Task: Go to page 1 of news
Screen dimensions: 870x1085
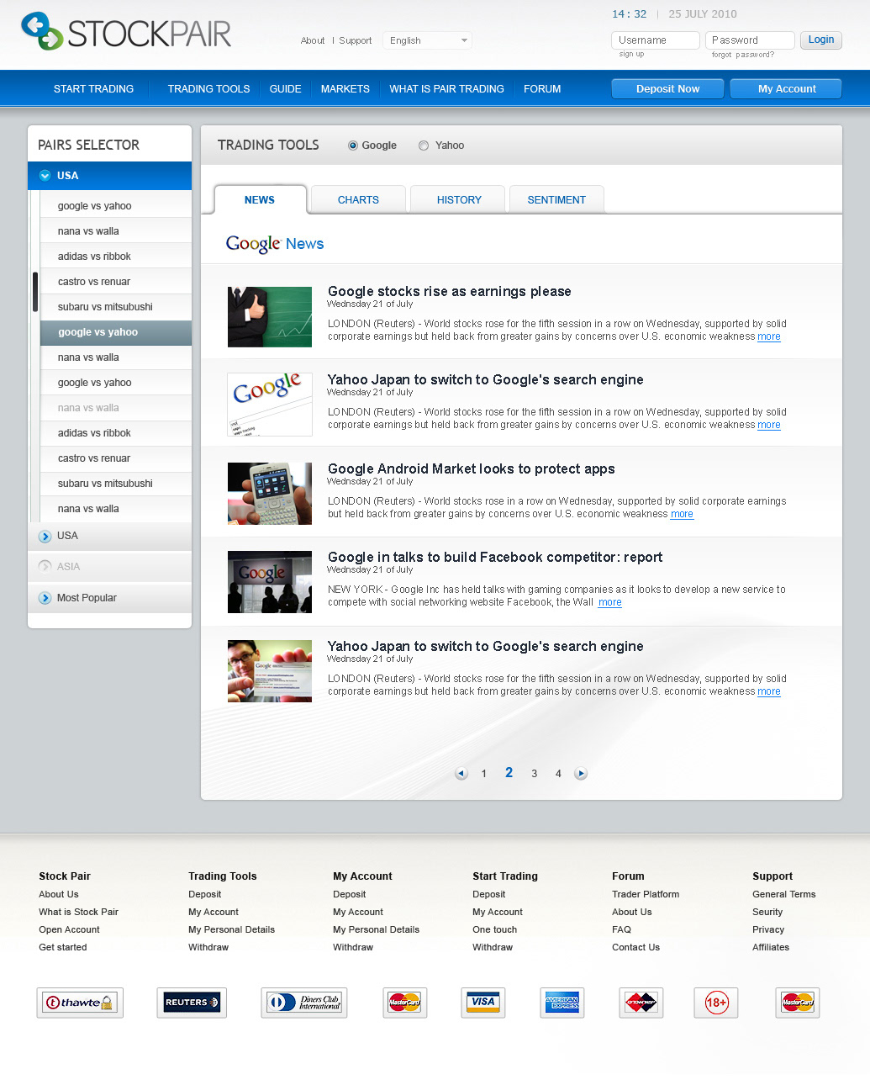Action: (x=484, y=774)
